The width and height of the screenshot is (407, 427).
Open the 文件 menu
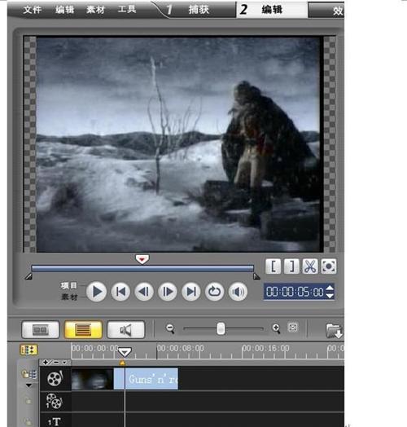[x=32, y=10]
